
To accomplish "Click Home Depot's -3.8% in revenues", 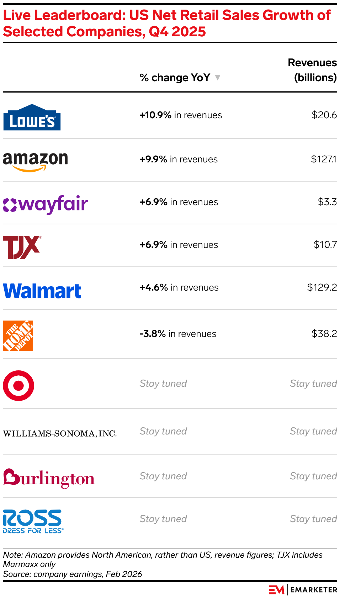I will coord(178,334).
